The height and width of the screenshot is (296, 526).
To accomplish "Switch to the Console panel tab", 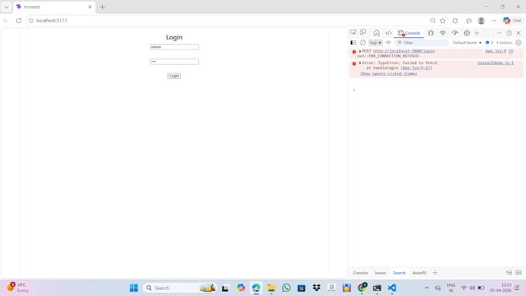I will click(x=409, y=33).
